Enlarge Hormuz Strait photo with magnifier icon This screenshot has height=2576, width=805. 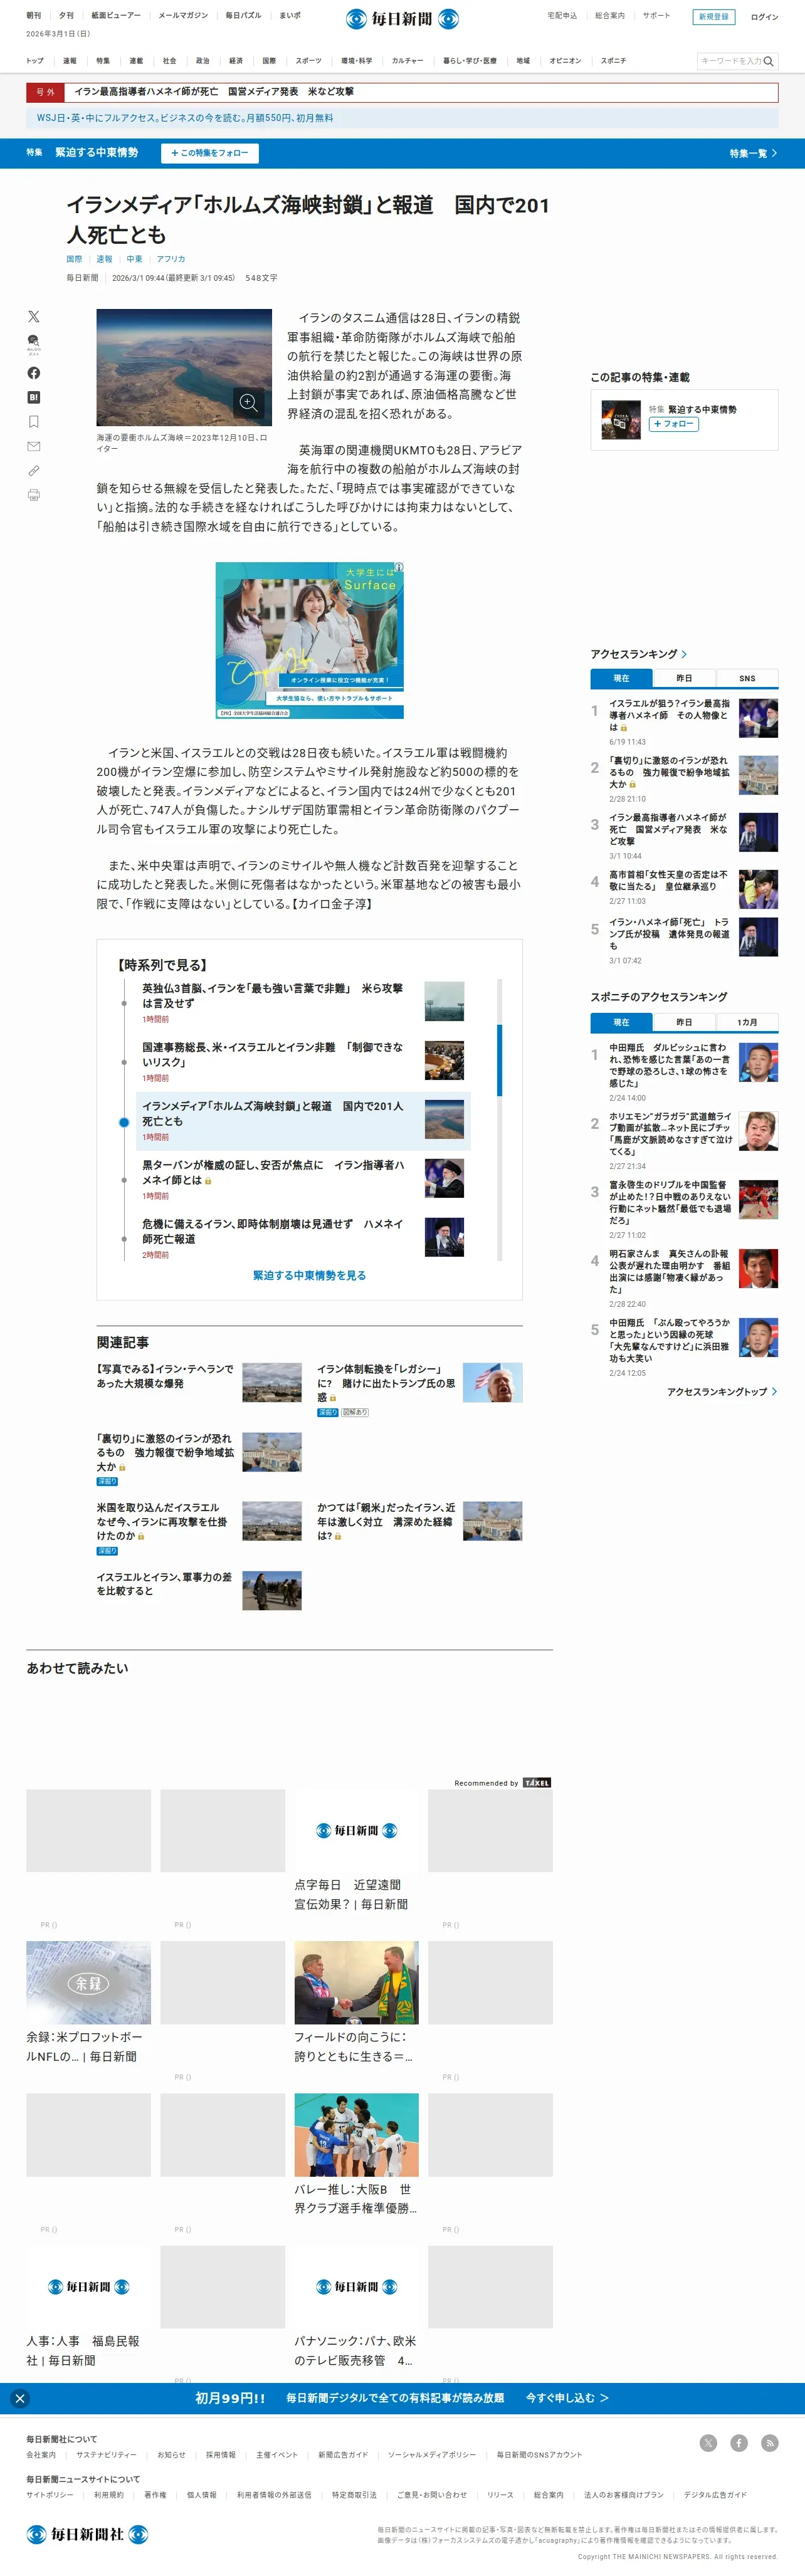click(249, 403)
